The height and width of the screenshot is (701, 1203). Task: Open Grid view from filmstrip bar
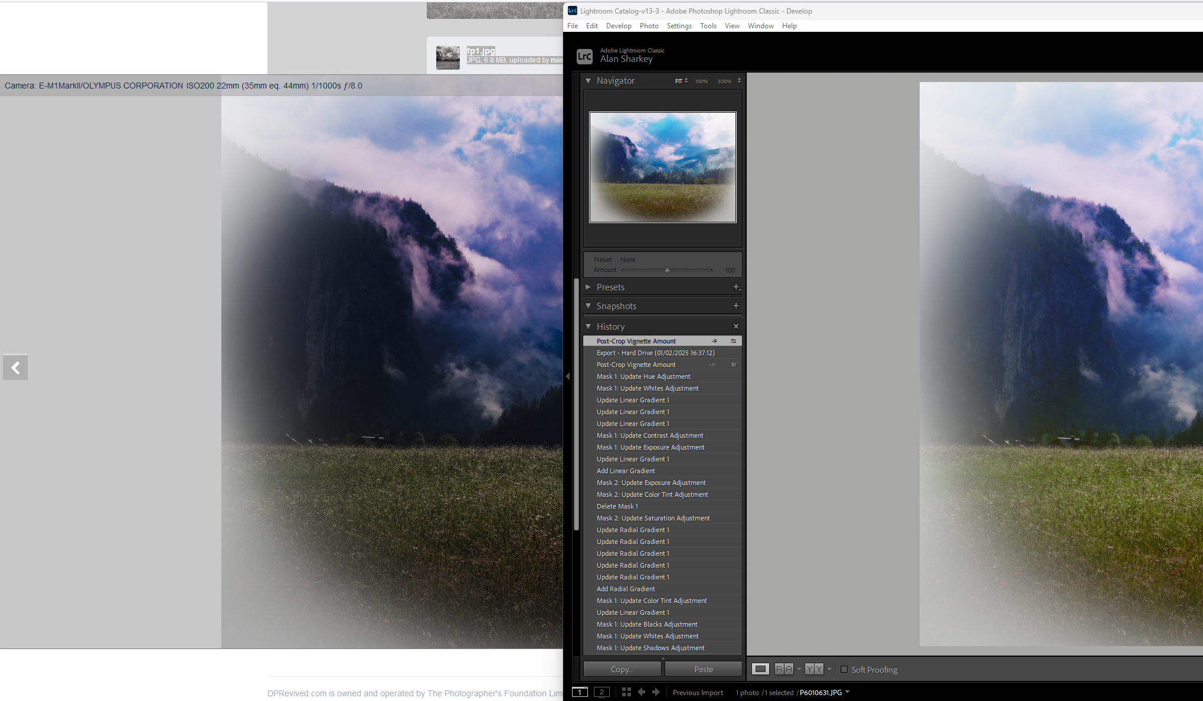point(626,692)
